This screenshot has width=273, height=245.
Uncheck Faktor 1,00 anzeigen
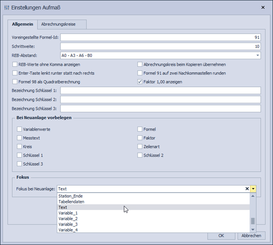click(x=140, y=82)
